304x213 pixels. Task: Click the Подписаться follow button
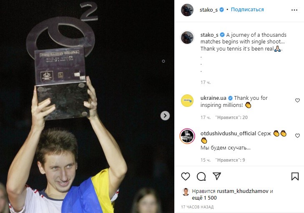247,10
